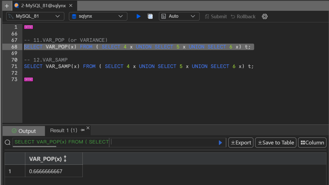The width and height of the screenshot is (329, 185).
Task: Click the VAR_POP(x) column header
Action: click(54, 159)
